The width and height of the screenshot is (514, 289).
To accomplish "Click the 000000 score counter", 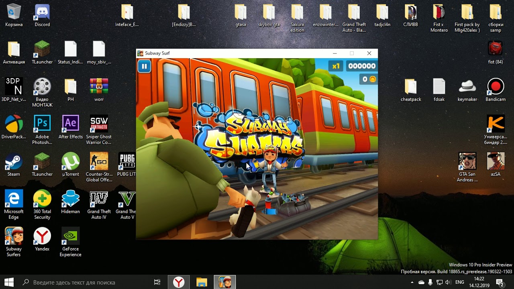I will point(361,66).
